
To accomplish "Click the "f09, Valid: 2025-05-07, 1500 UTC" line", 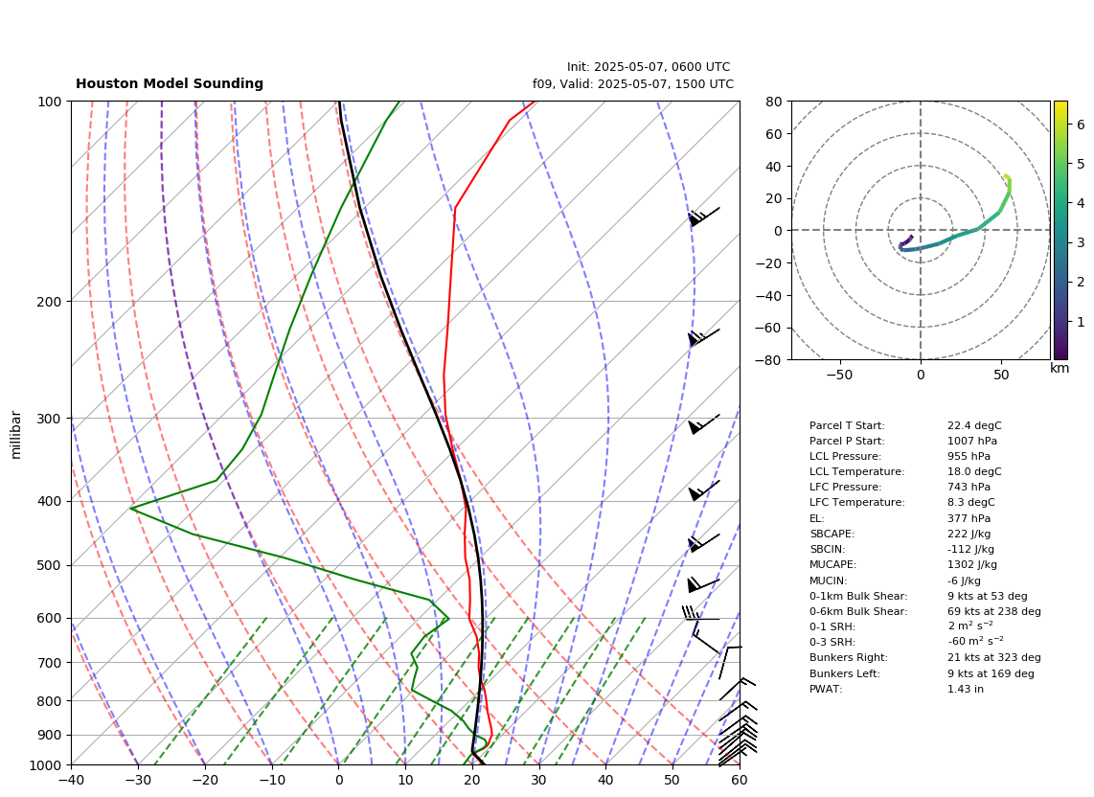I will point(633,83).
